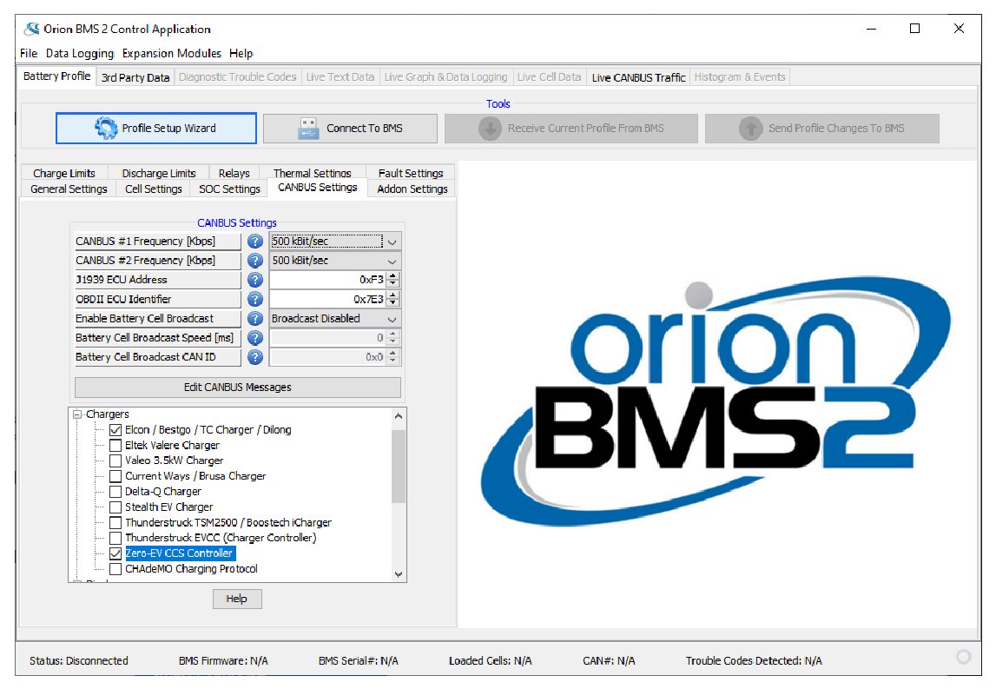Collapse the Chargers tree node
The width and height of the screenshot is (996, 689).
click(x=77, y=414)
